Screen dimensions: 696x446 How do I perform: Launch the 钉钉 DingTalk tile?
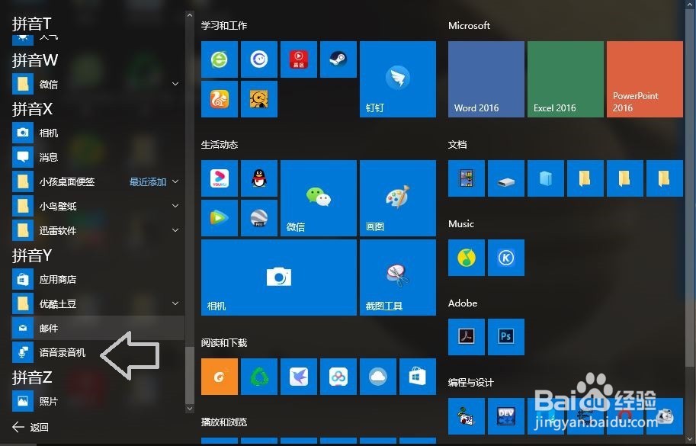tap(398, 79)
